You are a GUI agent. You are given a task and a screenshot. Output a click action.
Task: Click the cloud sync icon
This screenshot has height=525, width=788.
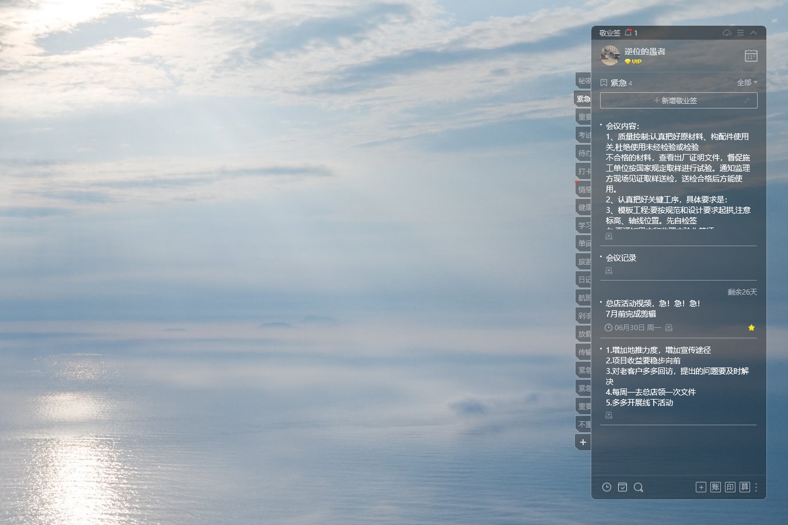(727, 33)
